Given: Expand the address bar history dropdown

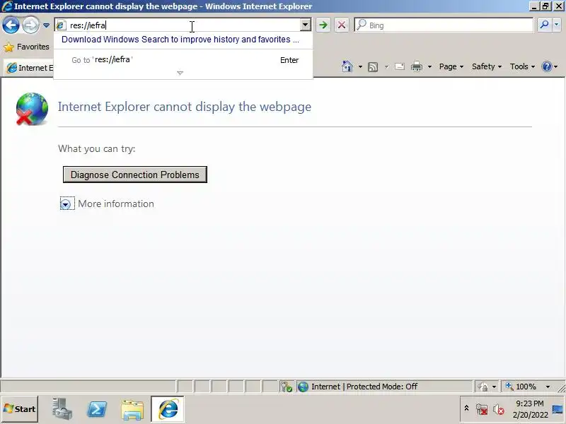Looking at the screenshot, I should tap(306, 25).
